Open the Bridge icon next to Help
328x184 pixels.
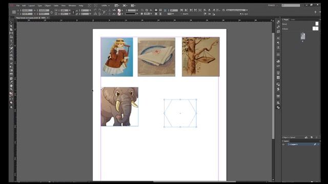(x=90, y=6)
